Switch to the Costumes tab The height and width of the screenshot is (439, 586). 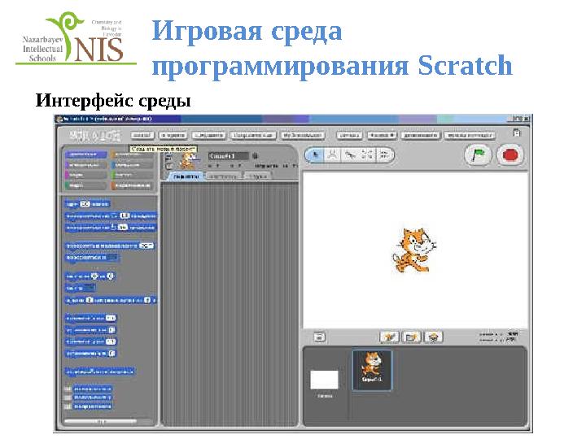click(x=223, y=176)
